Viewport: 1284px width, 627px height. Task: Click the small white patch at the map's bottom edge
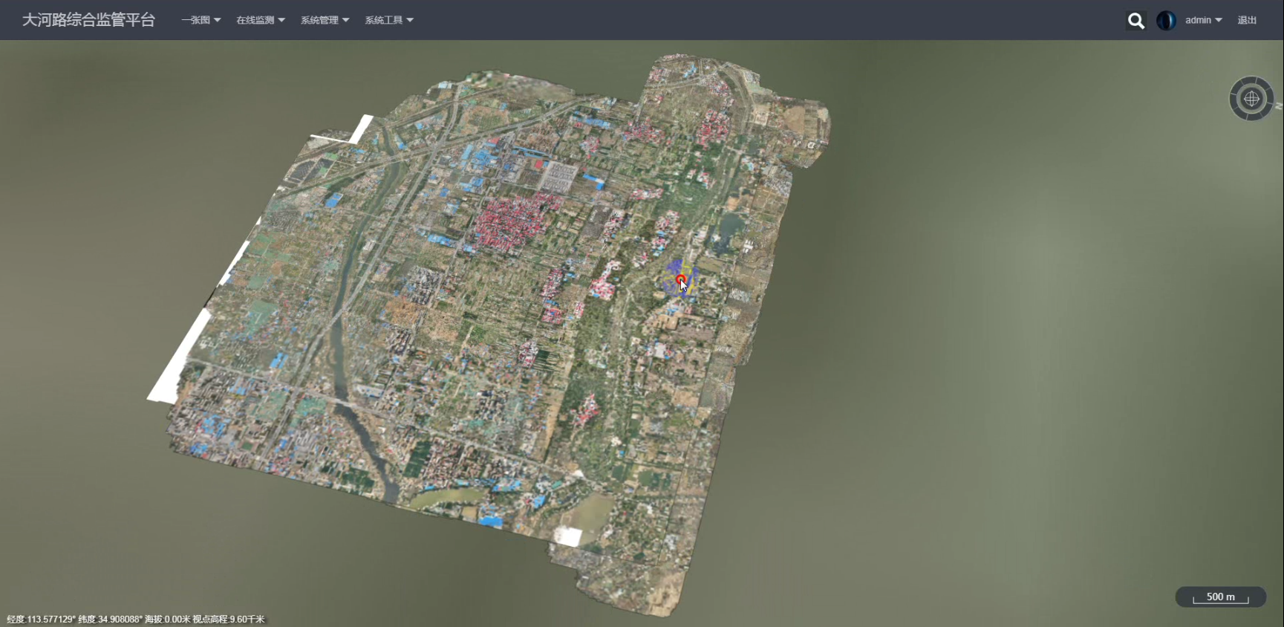tap(568, 536)
